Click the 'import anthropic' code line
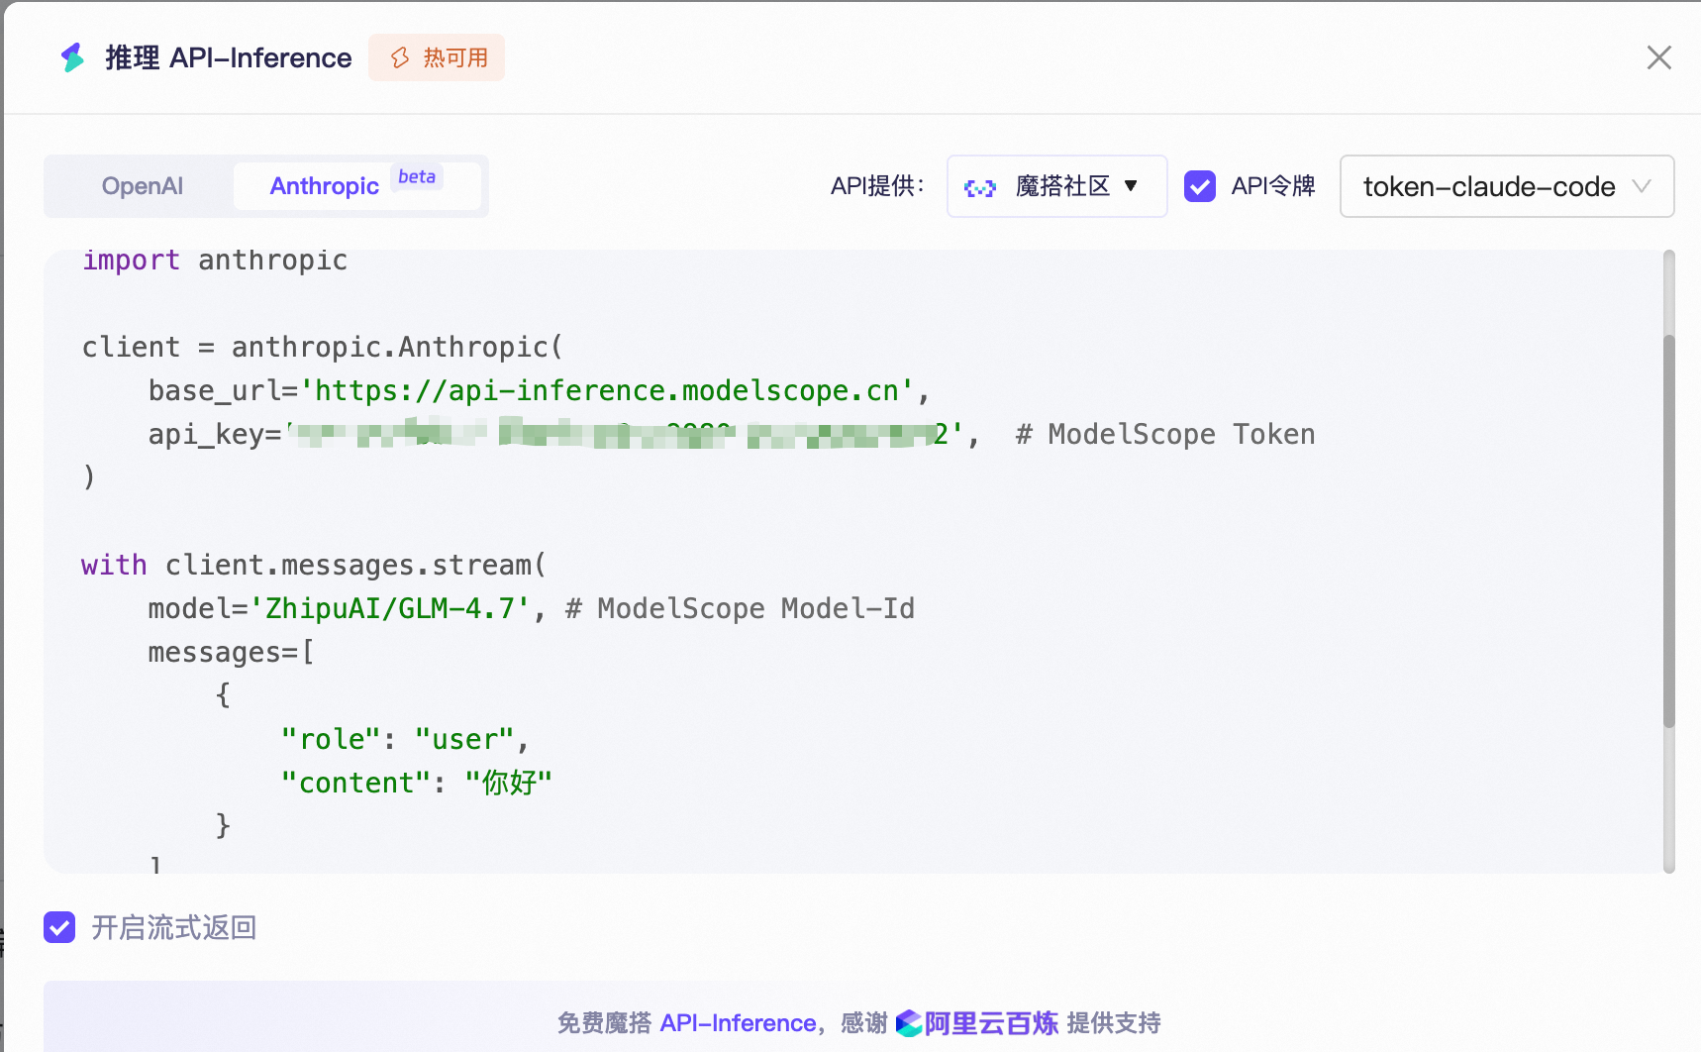Image resolution: width=1701 pixels, height=1052 pixels. 215,261
